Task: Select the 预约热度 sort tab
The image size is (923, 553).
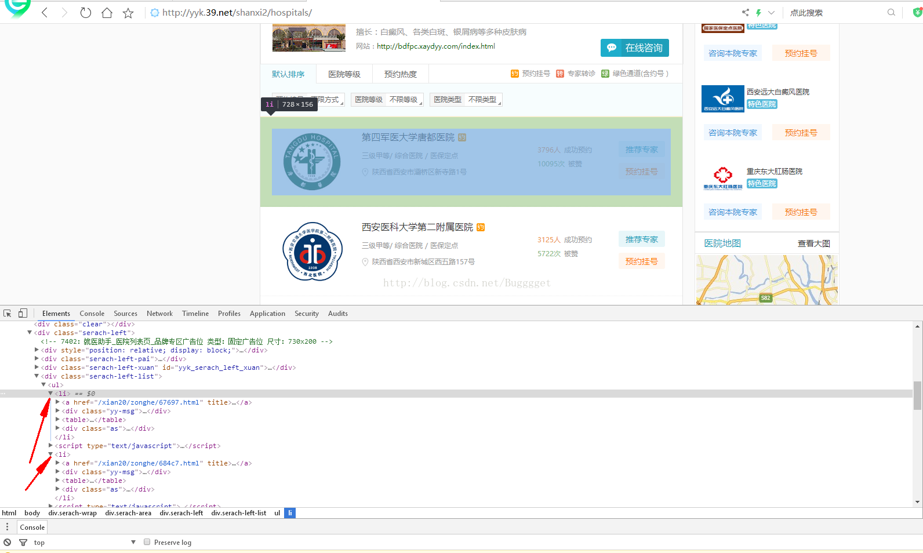Action: coord(401,74)
